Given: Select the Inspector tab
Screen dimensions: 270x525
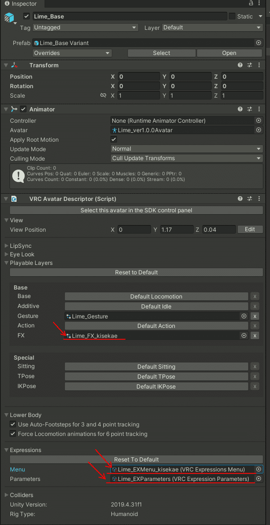Looking at the screenshot, I should click(x=21, y=4).
